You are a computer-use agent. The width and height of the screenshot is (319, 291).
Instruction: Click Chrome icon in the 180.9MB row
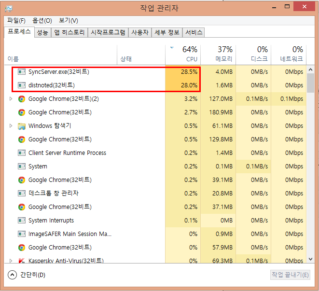[x=22, y=112]
